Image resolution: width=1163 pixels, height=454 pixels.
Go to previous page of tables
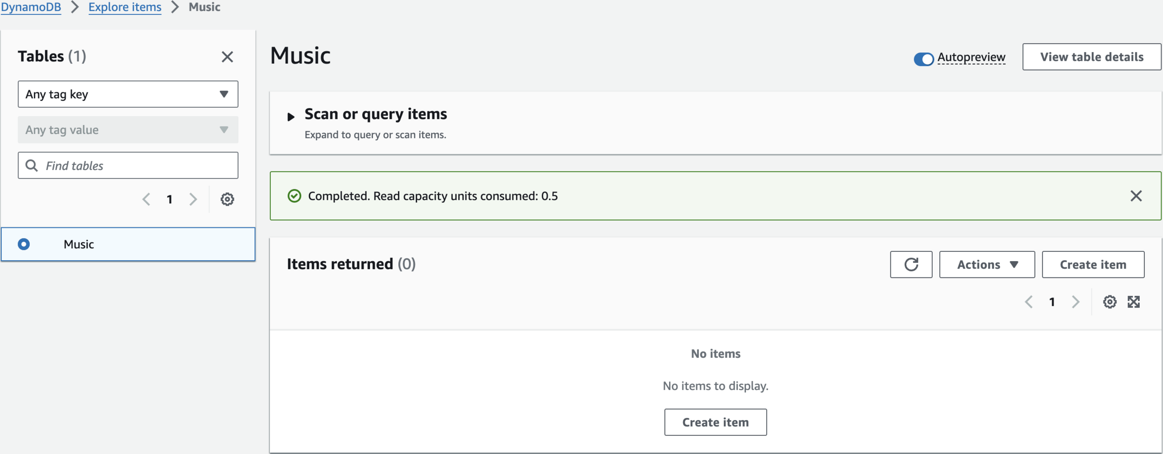coord(147,199)
